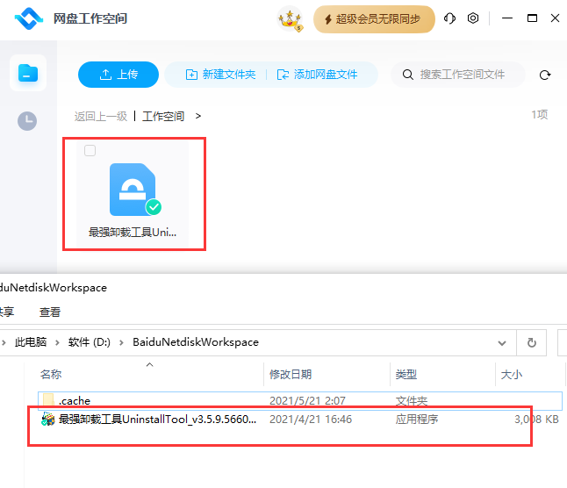Image resolution: width=567 pixels, height=488 pixels.
Task: Click the green sync checkmark badge
Action: coord(154,207)
